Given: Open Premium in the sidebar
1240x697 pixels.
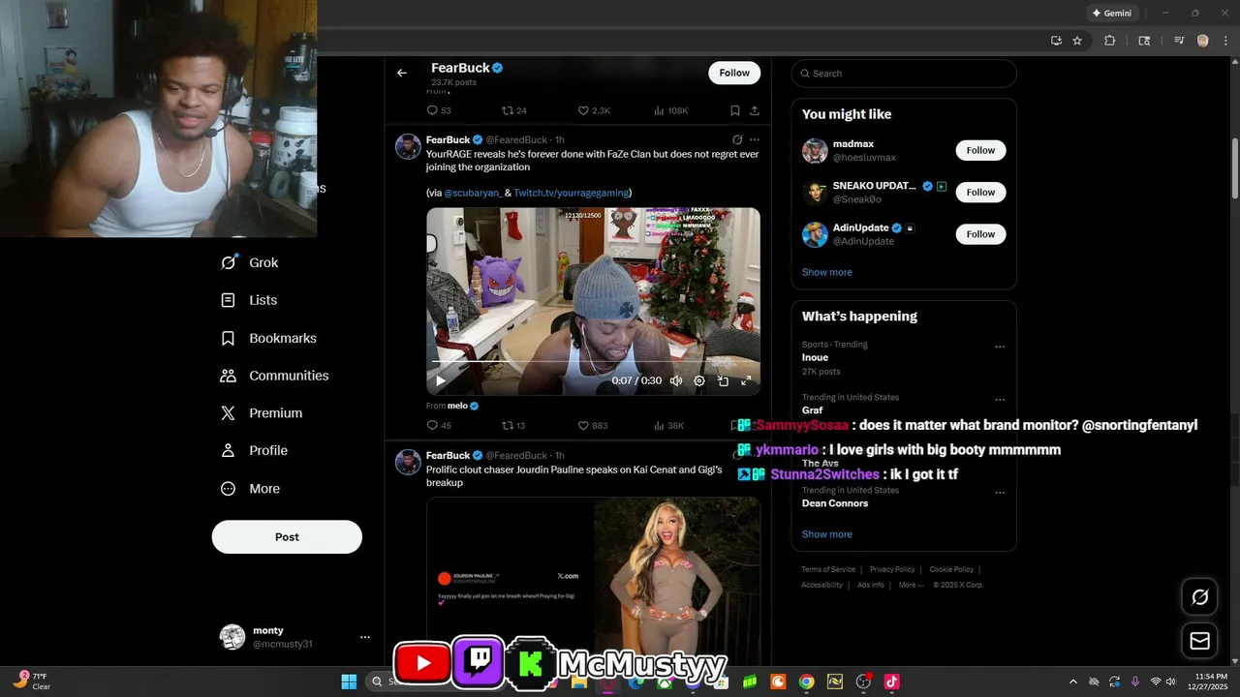Looking at the screenshot, I should 262,412.
